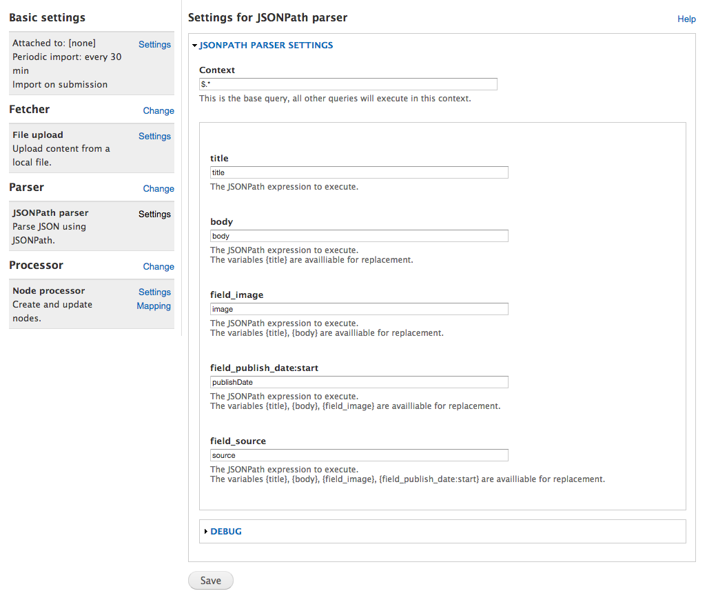Click the 'File upload' label
The width and height of the screenshot is (707, 600).
38,135
